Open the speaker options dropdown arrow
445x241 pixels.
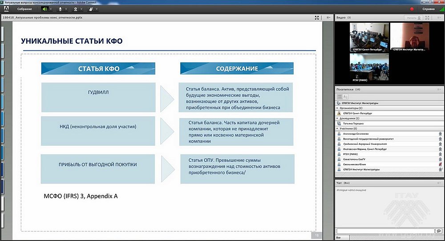pos(51,9)
